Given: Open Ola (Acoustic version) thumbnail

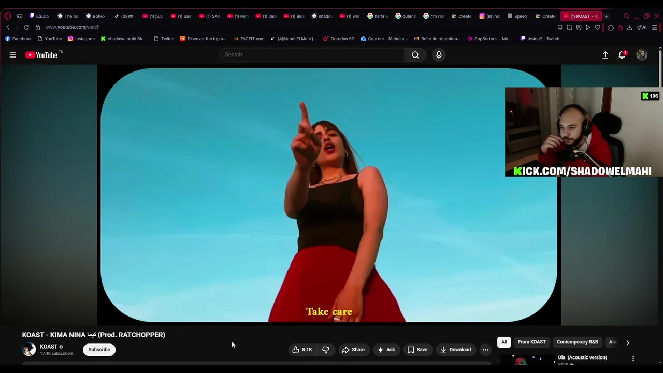Looking at the screenshot, I should click(x=526, y=360).
